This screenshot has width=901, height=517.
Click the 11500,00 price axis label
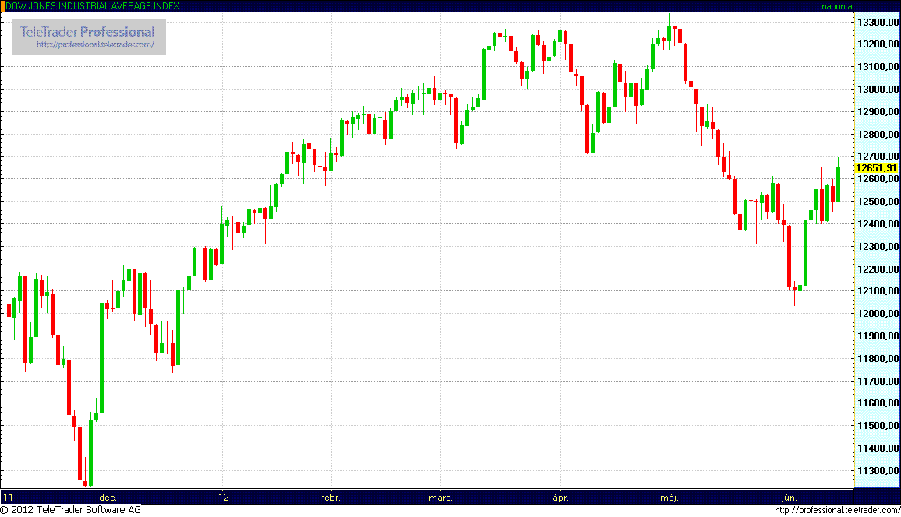point(878,426)
